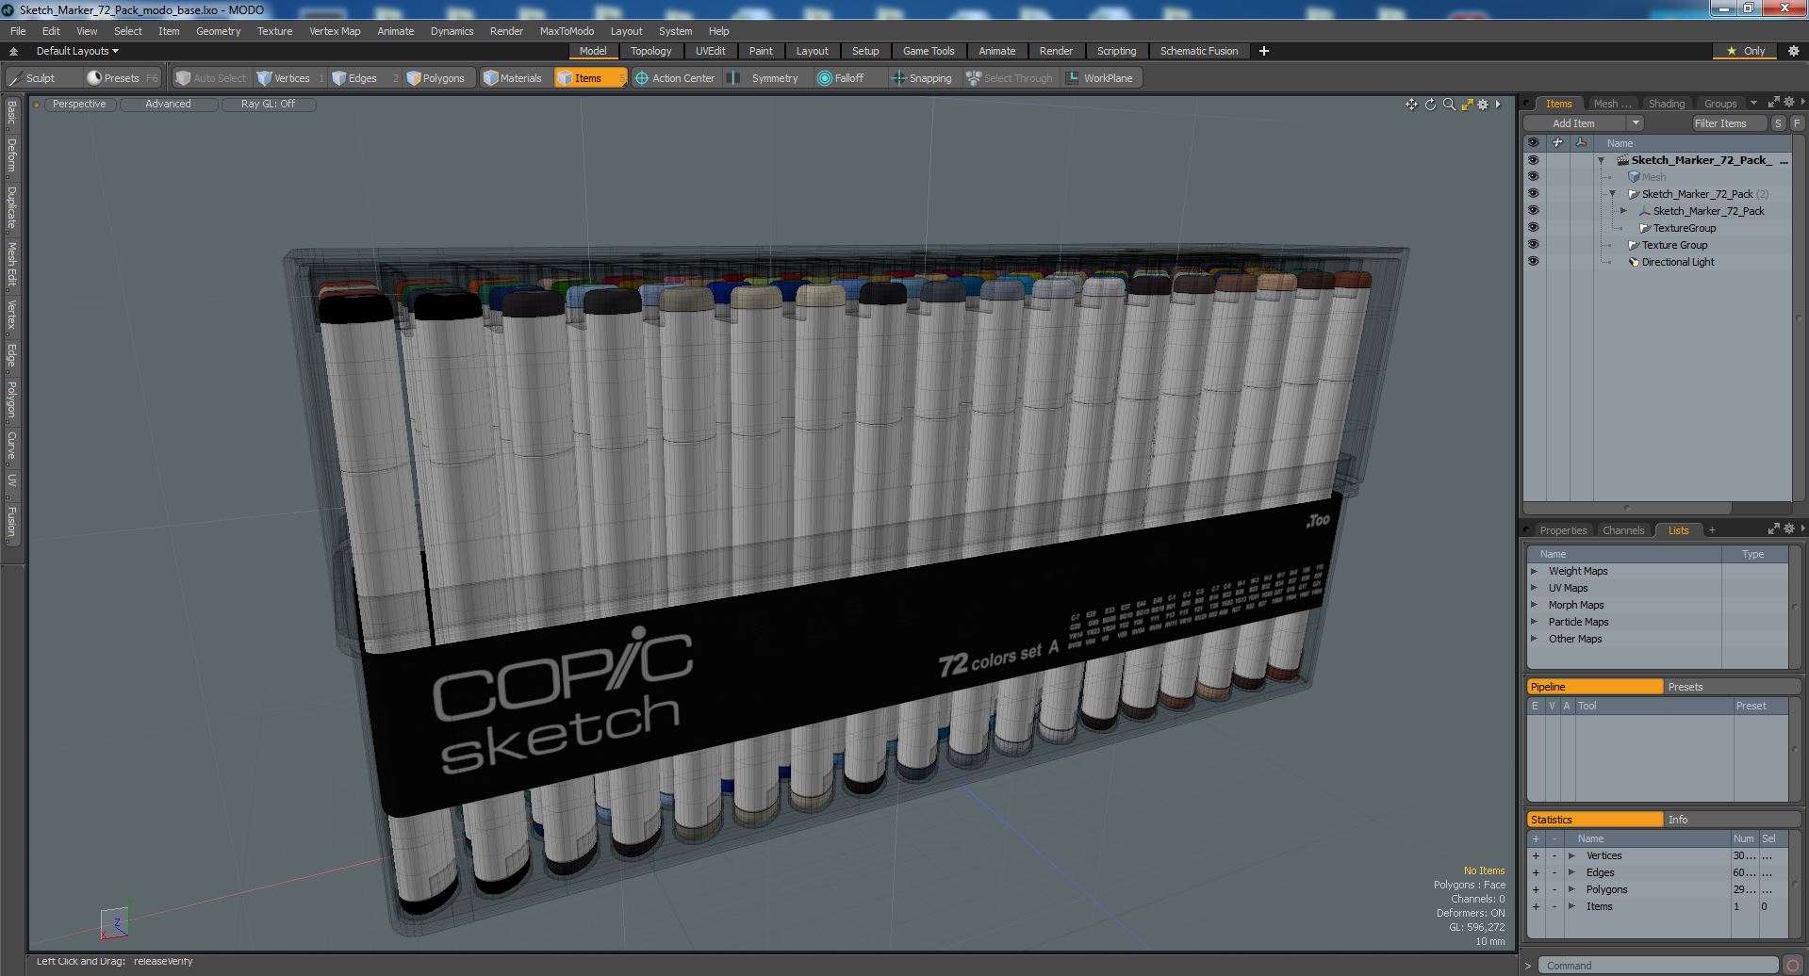
Task: Open Add Item dropdown arrow
Action: [1636, 123]
